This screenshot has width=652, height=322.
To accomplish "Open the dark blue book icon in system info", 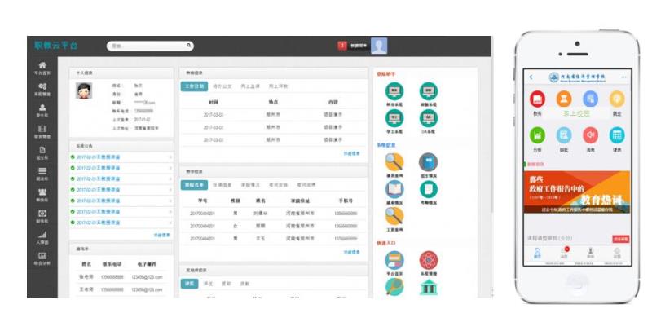I will [x=429, y=162].
